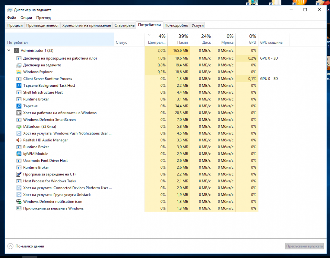Click the Приложение за влизане в Windows icon
This screenshot has height=258, width=330.
click(x=19, y=208)
